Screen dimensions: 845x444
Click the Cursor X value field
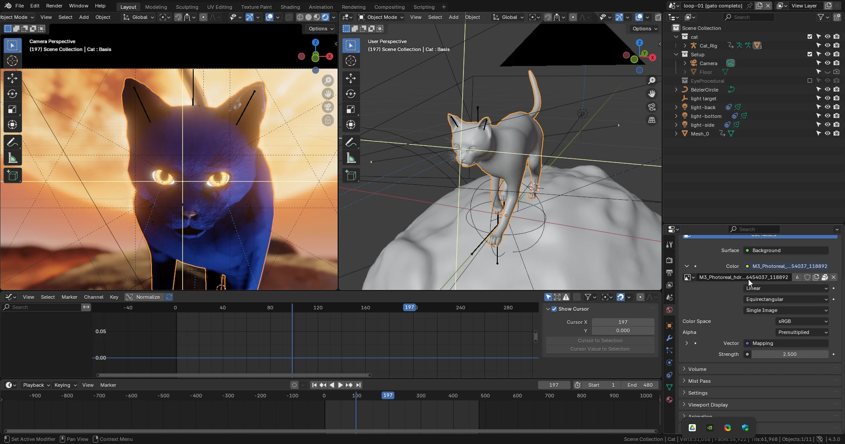tap(623, 322)
